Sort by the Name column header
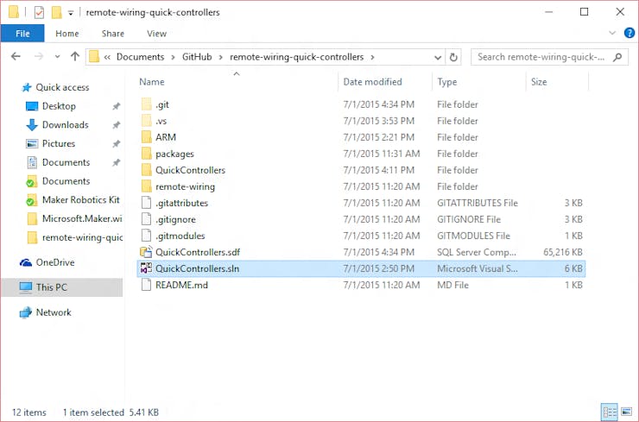 click(x=152, y=82)
